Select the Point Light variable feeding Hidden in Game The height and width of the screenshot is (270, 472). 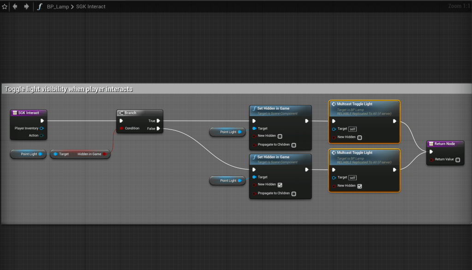click(29, 154)
